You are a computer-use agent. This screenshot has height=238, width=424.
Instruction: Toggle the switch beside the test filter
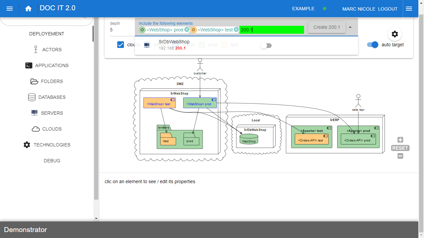pos(266,46)
